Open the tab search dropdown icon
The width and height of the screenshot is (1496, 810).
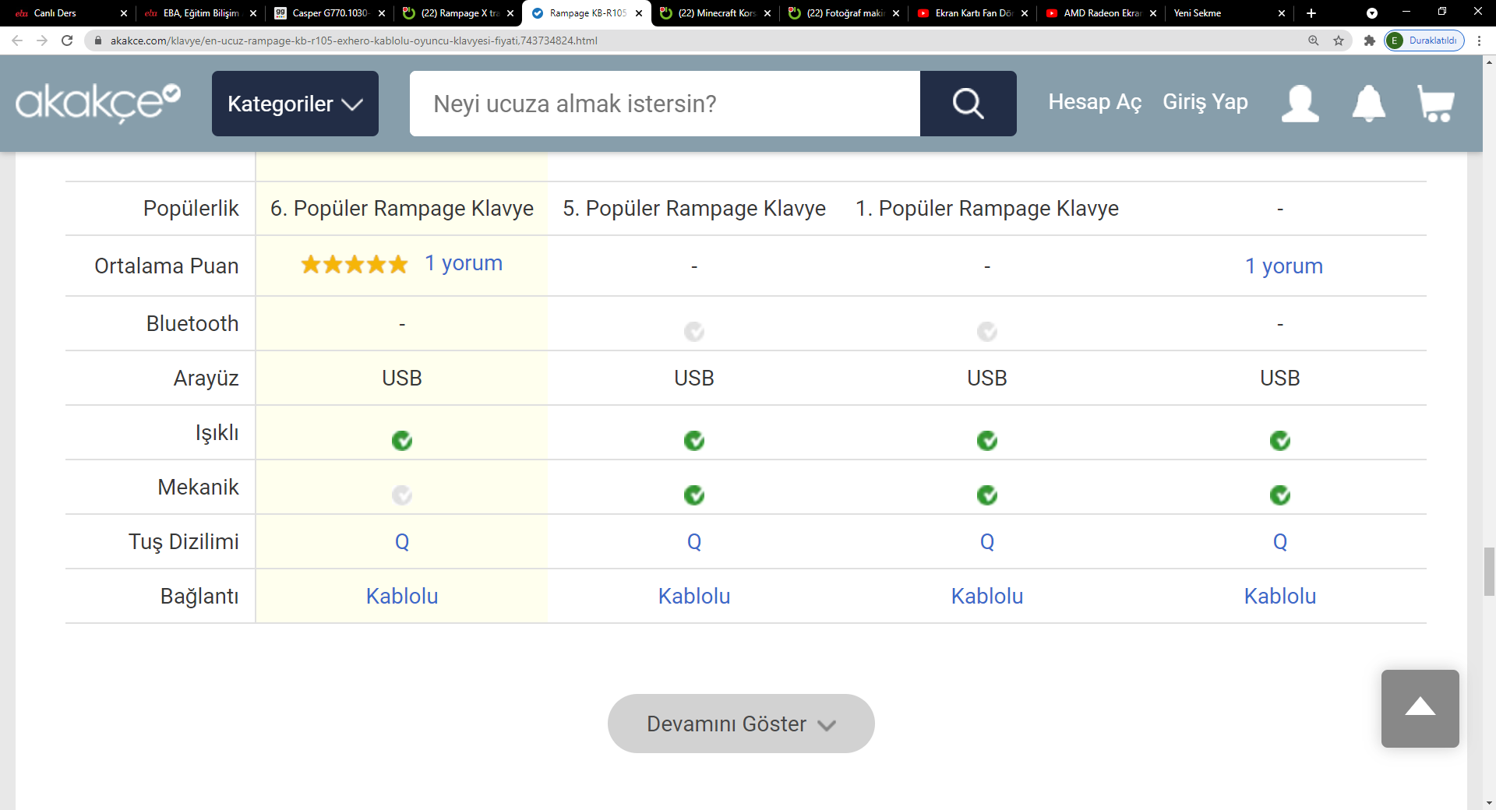click(x=1372, y=13)
